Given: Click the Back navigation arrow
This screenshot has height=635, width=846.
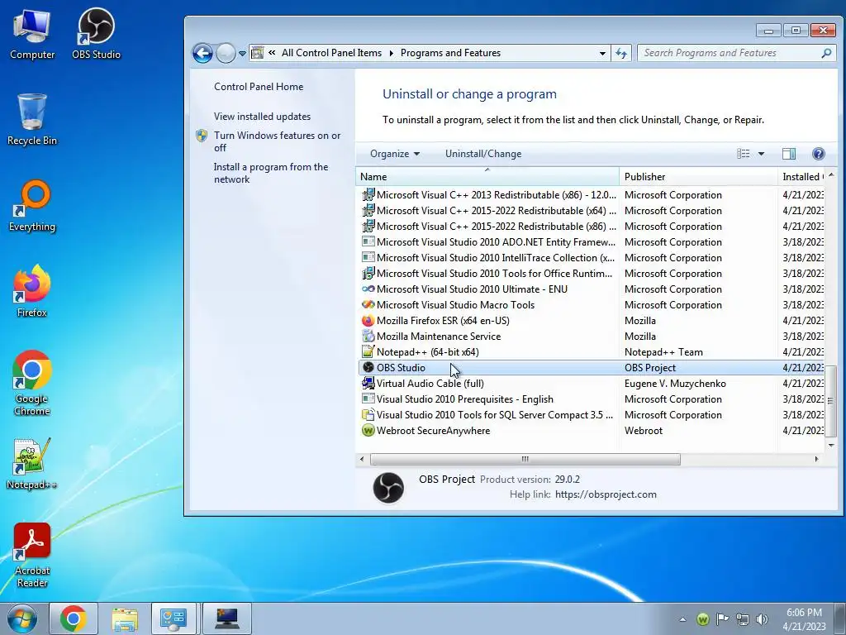Looking at the screenshot, I should pyautogui.click(x=202, y=53).
